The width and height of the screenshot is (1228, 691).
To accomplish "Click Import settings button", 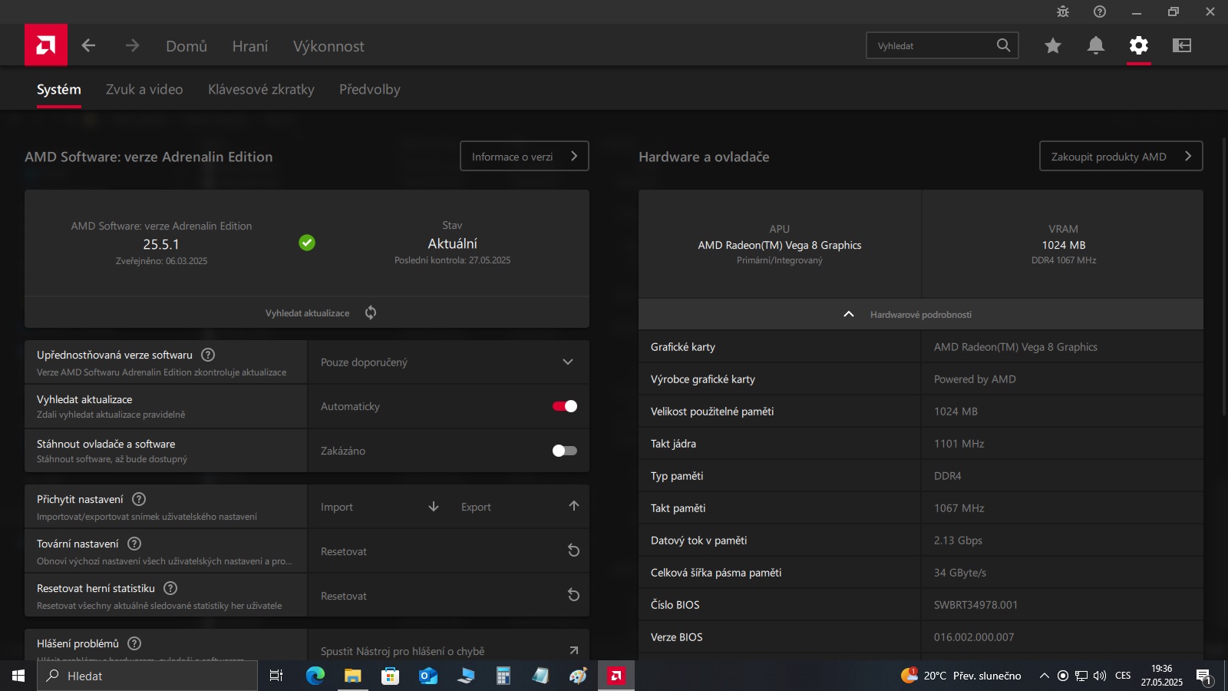I will point(378,507).
